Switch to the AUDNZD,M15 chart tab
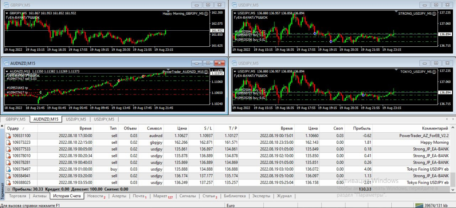456x208 pixels. 46,119
